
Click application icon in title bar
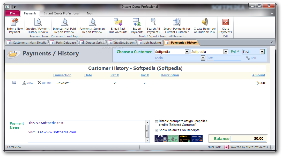coord(8,7)
